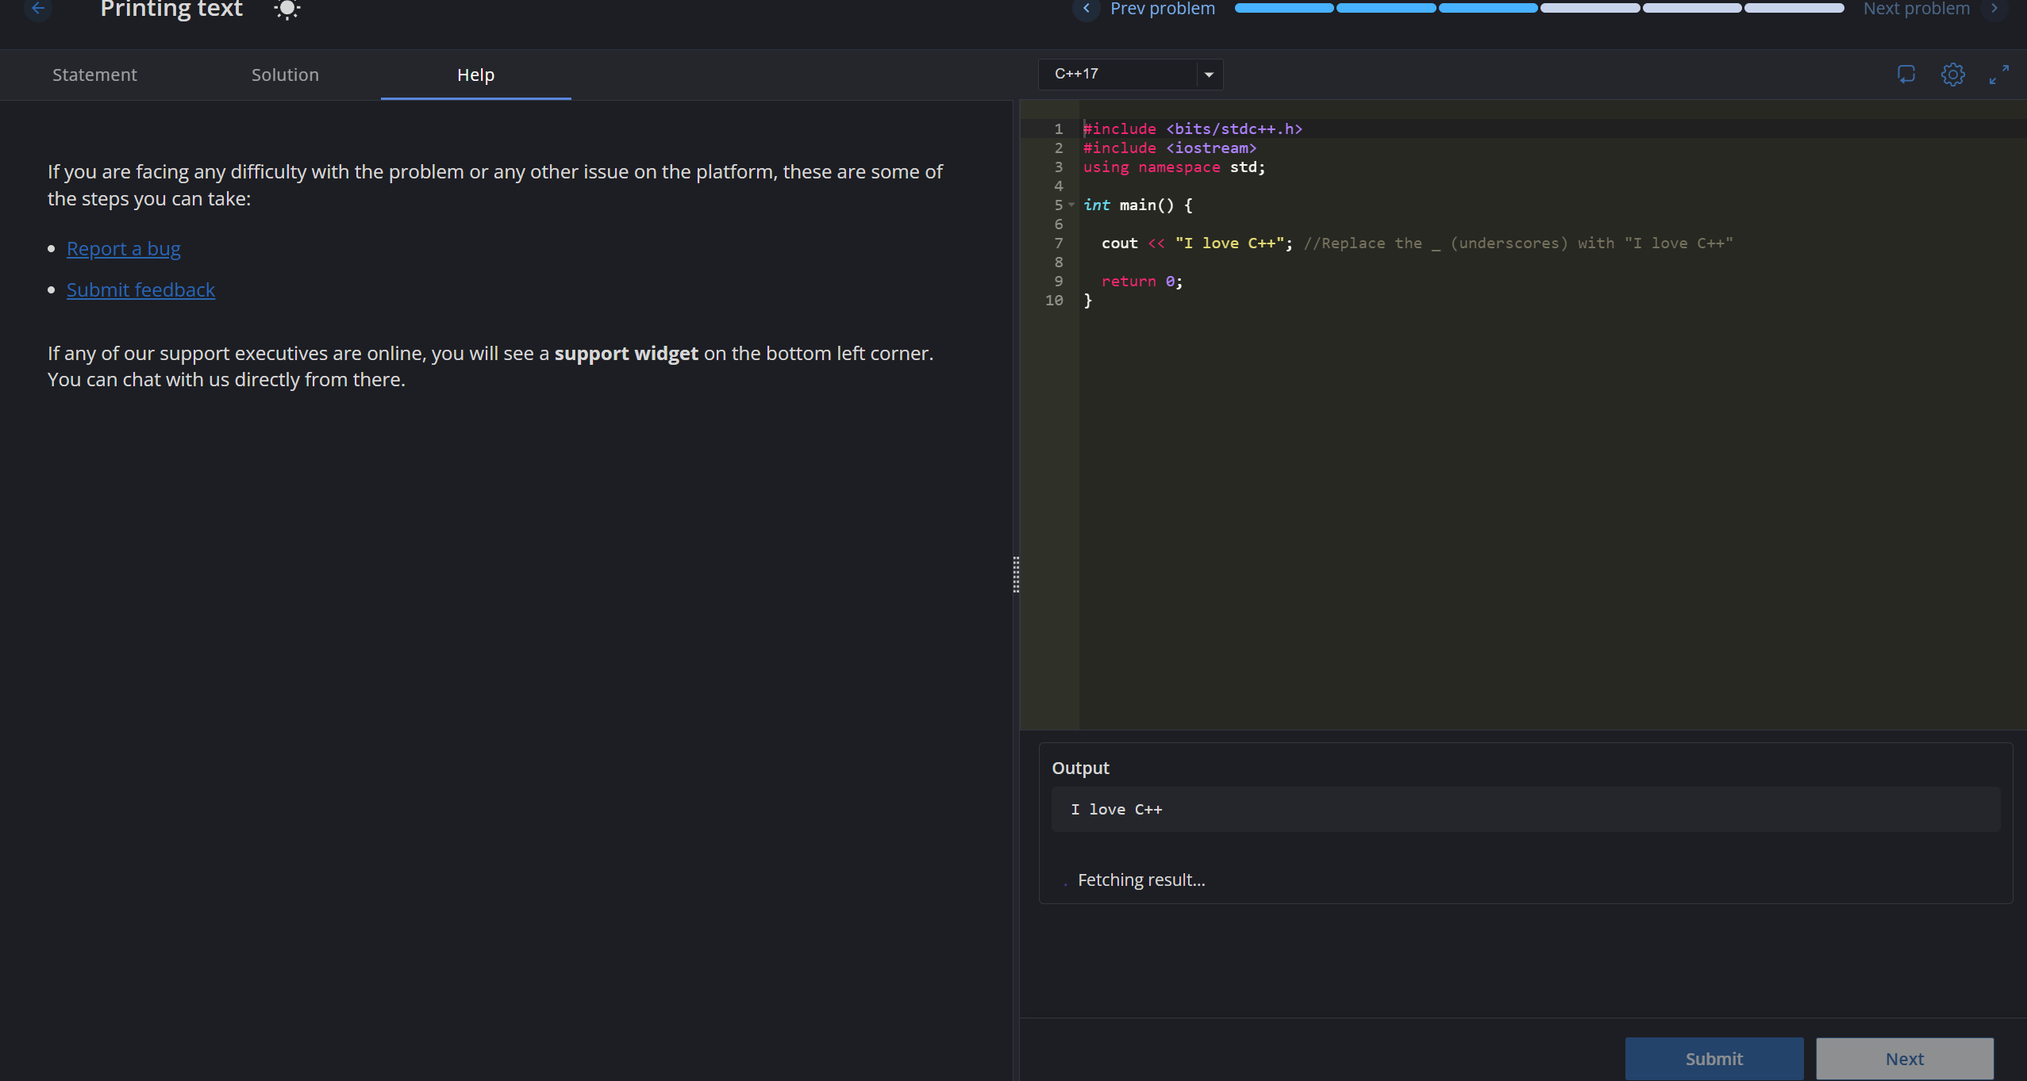The height and width of the screenshot is (1081, 2027).
Task: Switch to the Solution tab
Action: pyautogui.click(x=285, y=75)
